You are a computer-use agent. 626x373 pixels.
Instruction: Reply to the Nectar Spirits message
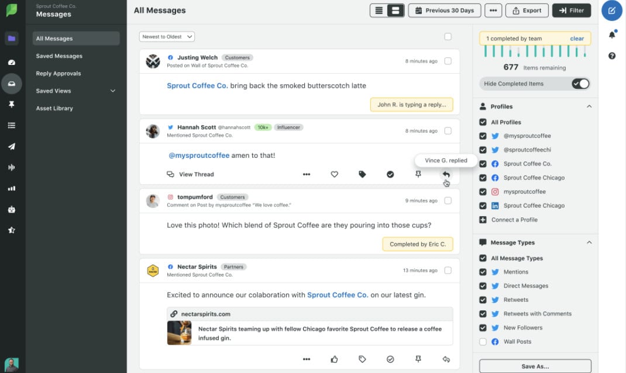coord(446,360)
